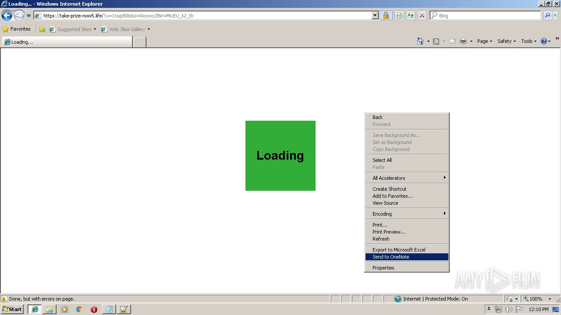Choose Export to Microsoft Excel
The image size is (561, 315).
coord(407,250)
